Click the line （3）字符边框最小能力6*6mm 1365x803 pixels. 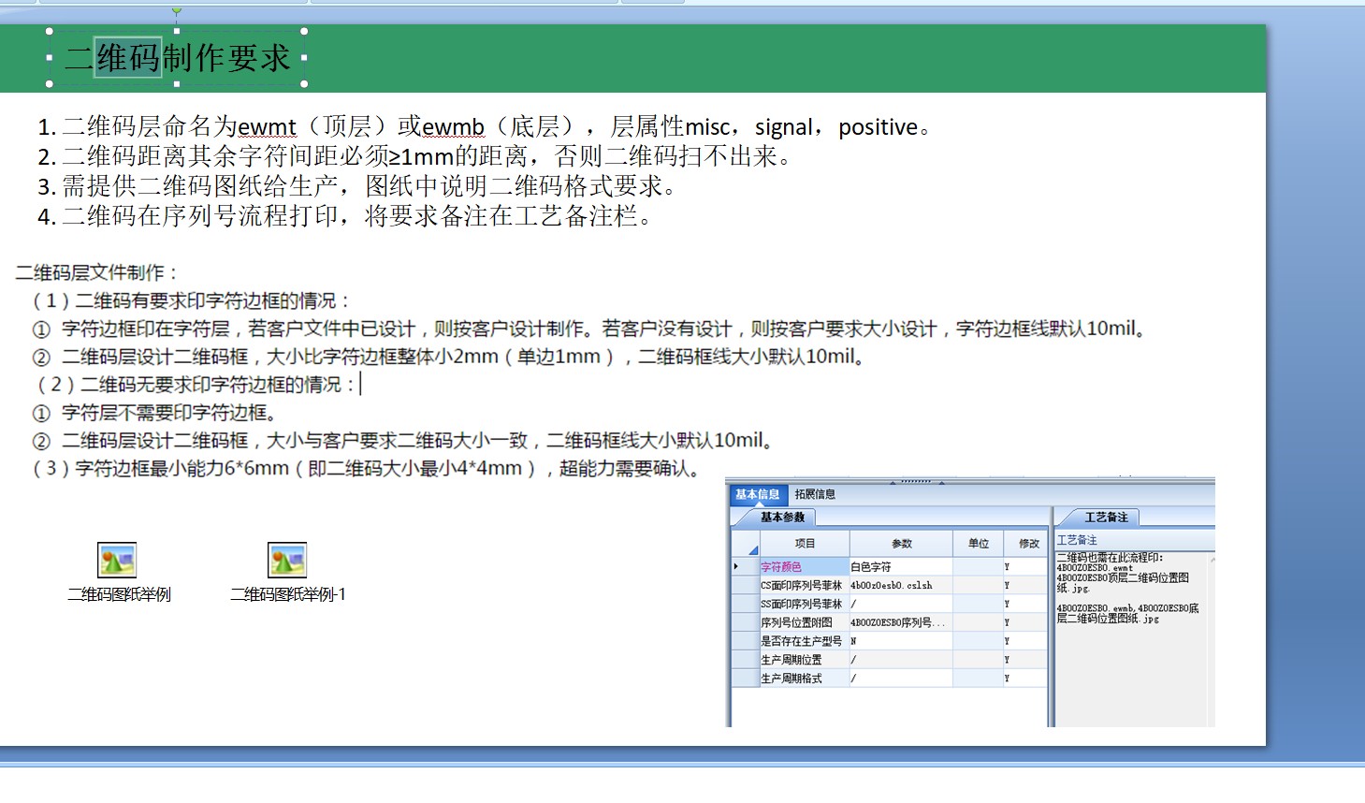(x=369, y=468)
